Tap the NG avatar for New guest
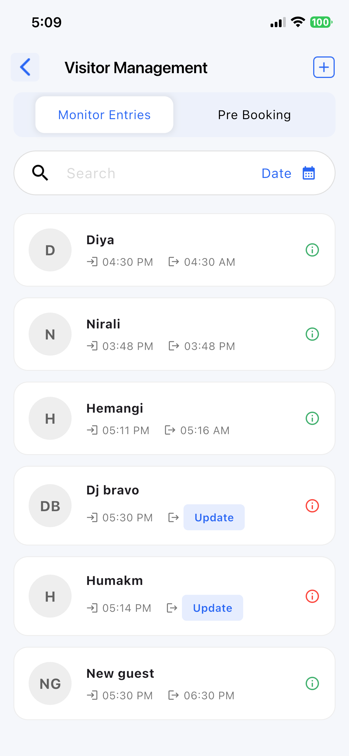 [50, 683]
